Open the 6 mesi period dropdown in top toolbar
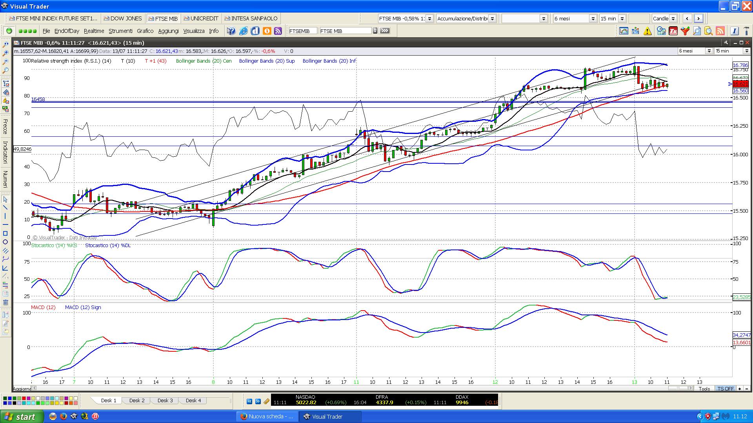This screenshot has width=753, height=423. pos(593,18)
